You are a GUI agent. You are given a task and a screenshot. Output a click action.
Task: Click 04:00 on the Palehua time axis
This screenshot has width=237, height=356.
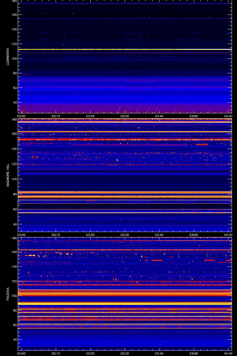tap(228, 353)
